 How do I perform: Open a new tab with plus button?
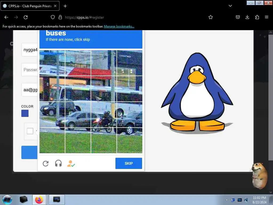click(65, 6)
